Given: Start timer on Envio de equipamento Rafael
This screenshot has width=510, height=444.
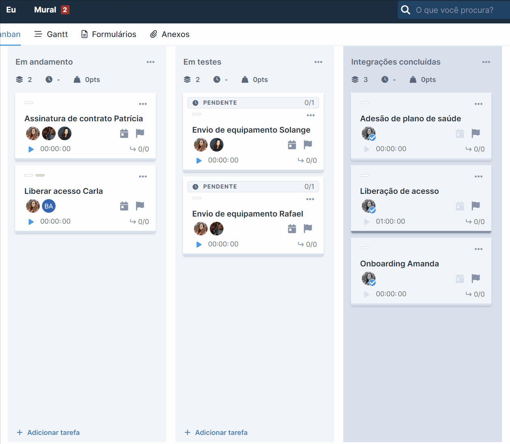Looking at the screenshot, I should (199, 244).
